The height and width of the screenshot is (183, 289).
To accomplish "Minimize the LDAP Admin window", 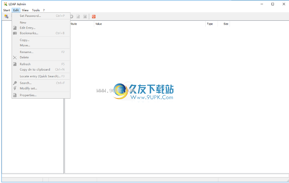I will [x=262, y=4].
